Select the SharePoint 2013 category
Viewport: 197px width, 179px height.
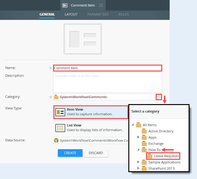162,168
